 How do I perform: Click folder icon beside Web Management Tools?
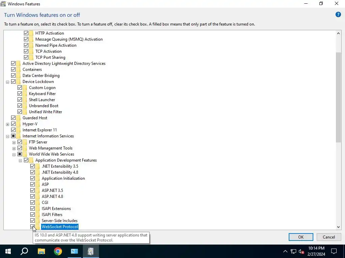point(25,148)
